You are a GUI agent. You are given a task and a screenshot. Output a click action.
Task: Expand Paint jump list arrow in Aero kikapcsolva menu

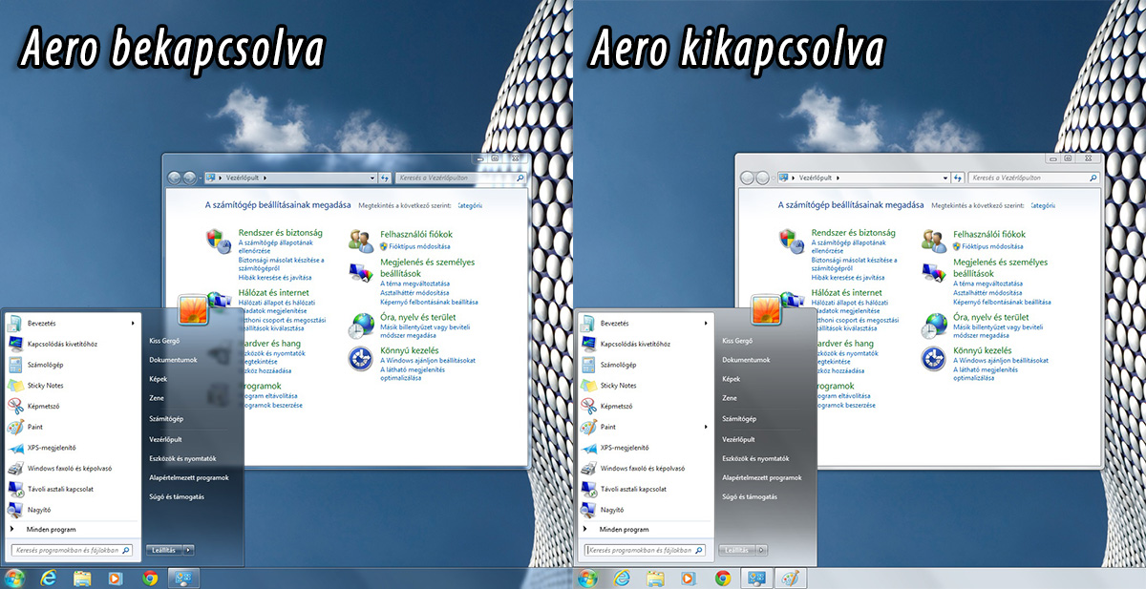tap(706, 427)
